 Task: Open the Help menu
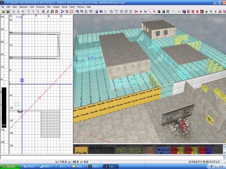click(x=89, y=7)
